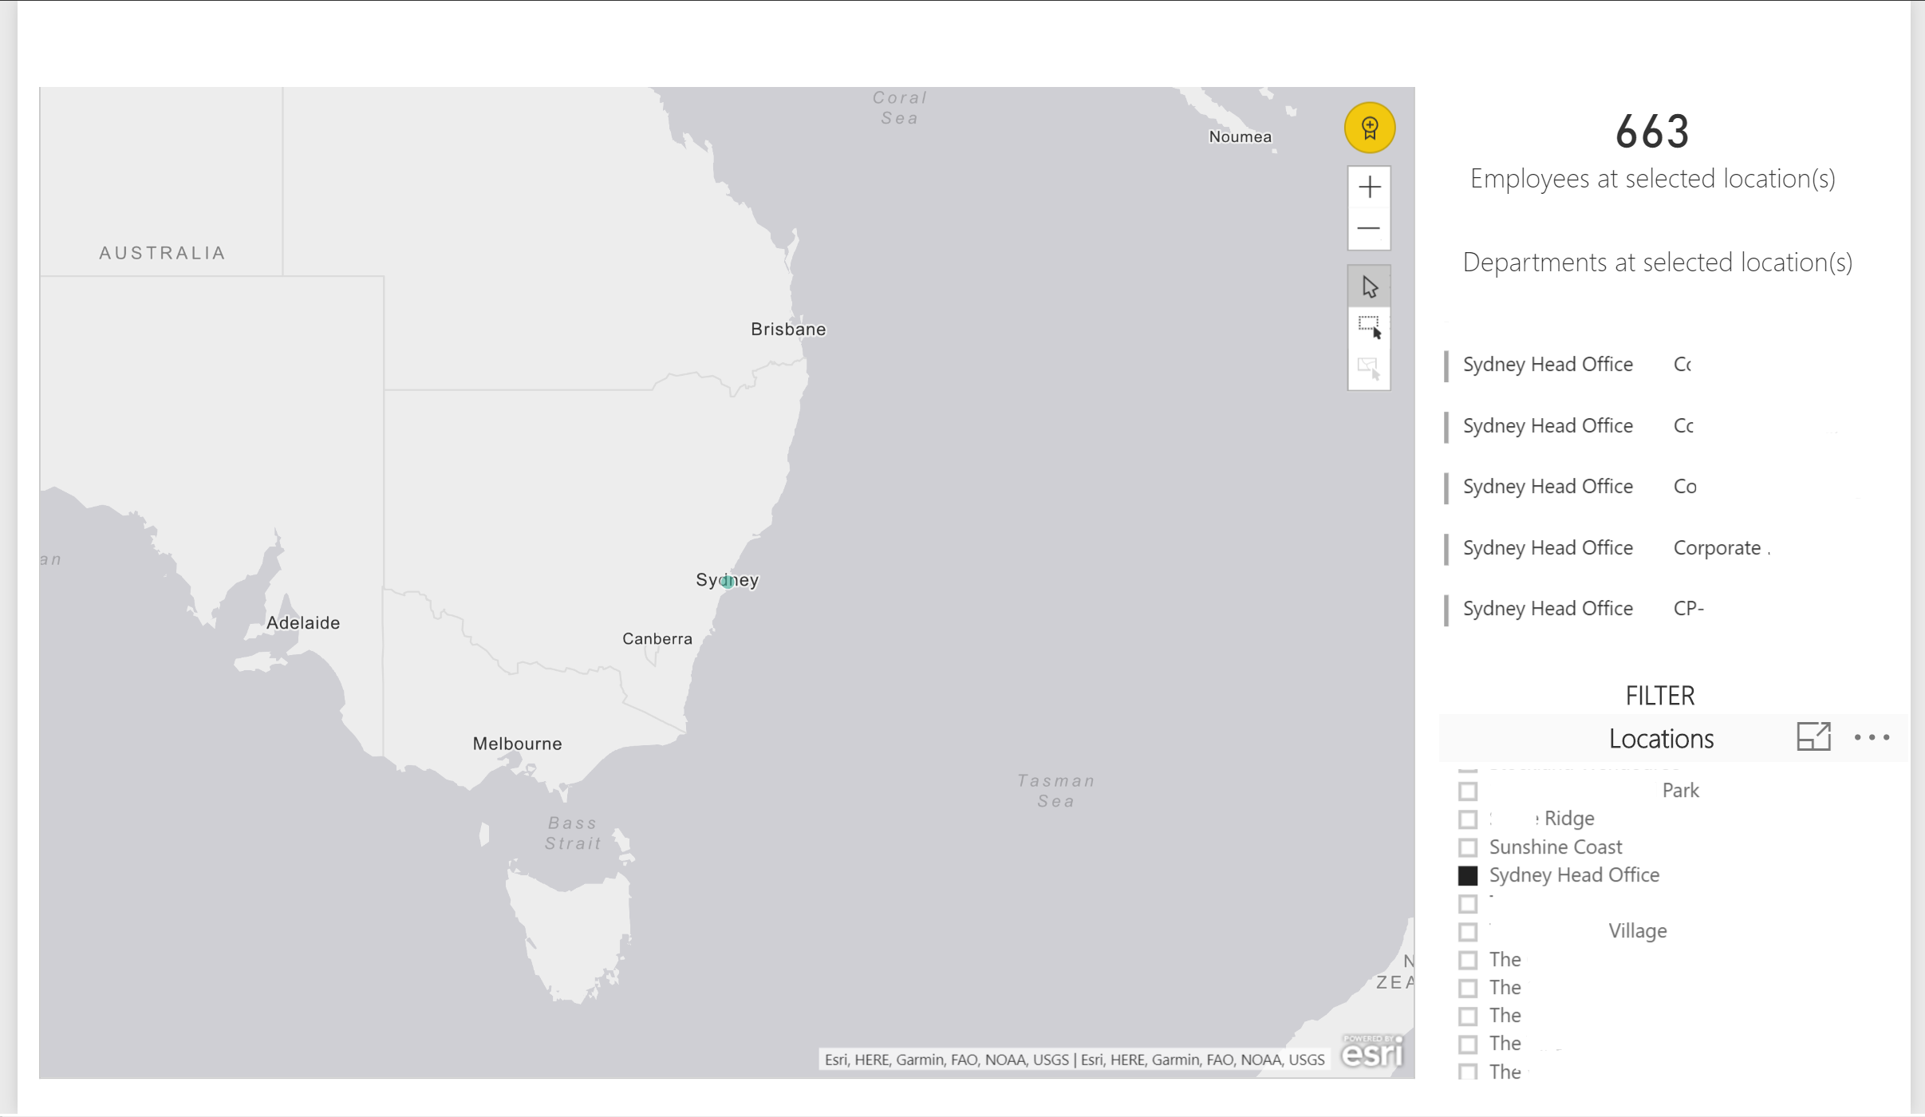
Task: Click the reference layer select tool
Action: coord(1369,369)
